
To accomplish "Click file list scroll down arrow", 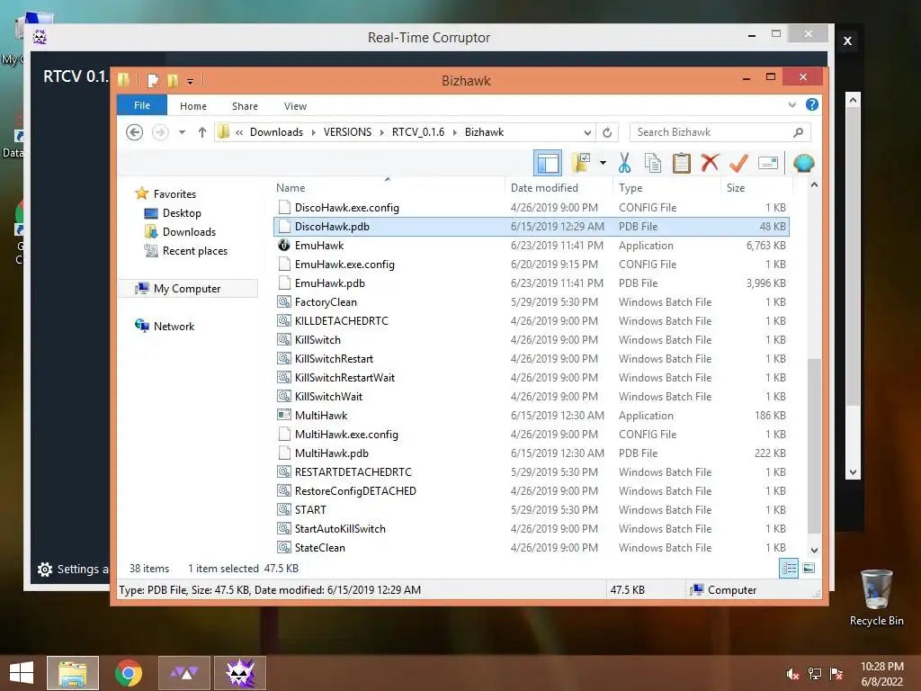I will tap(814, 551).
